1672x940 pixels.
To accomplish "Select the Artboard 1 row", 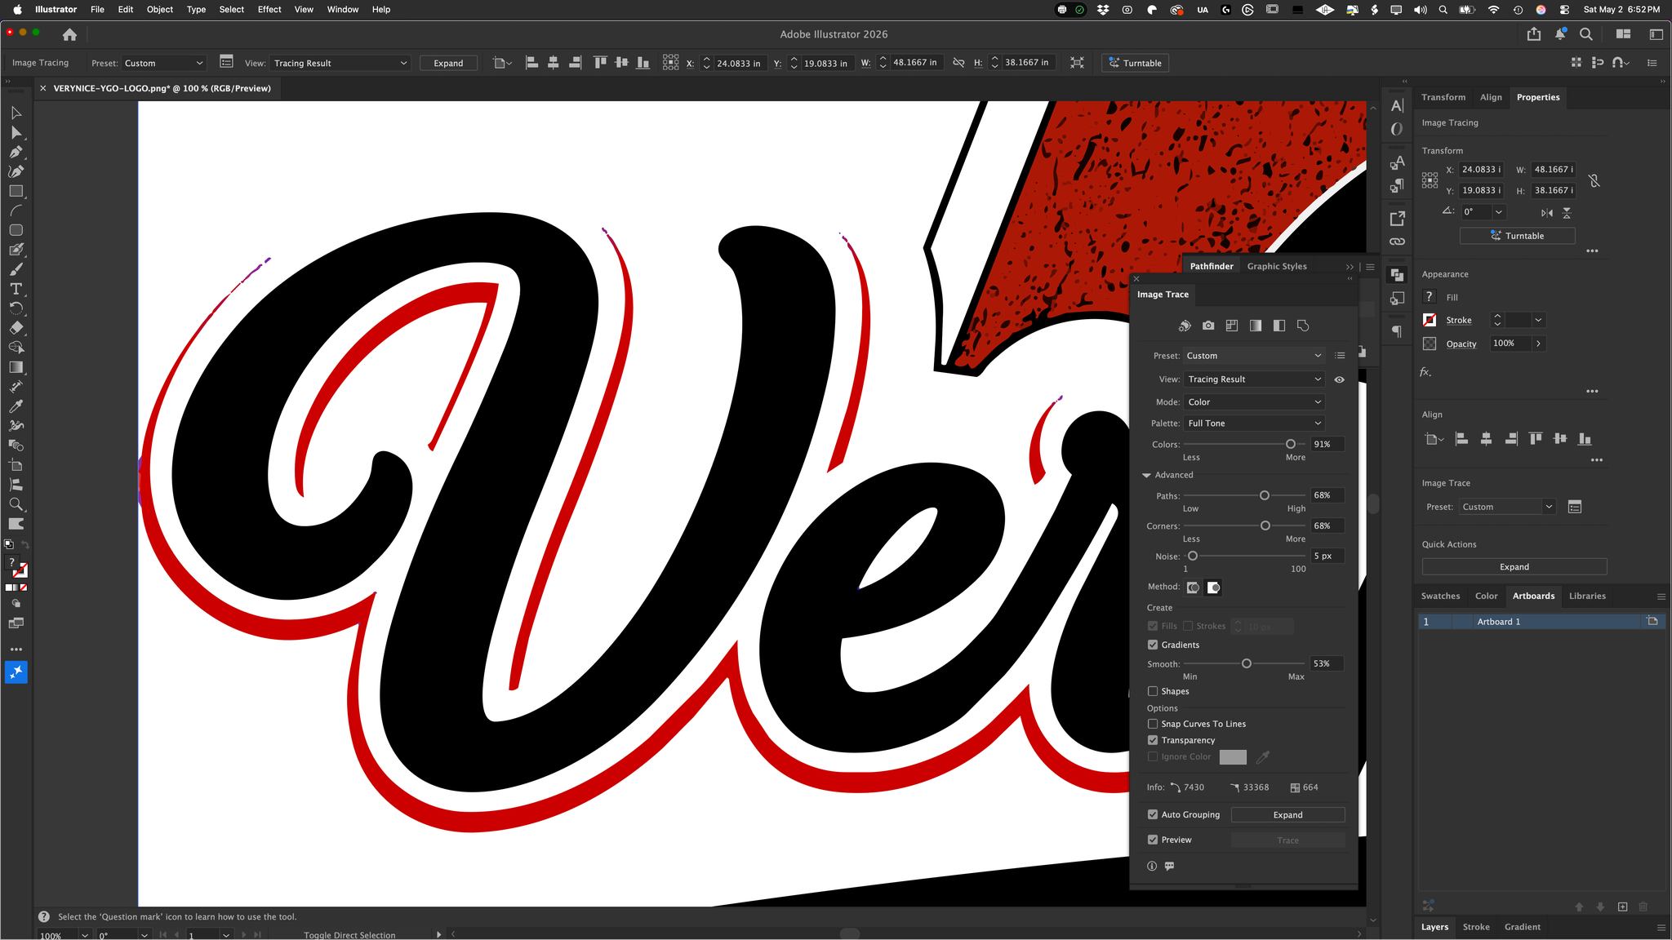I will tap(1541, 622).
